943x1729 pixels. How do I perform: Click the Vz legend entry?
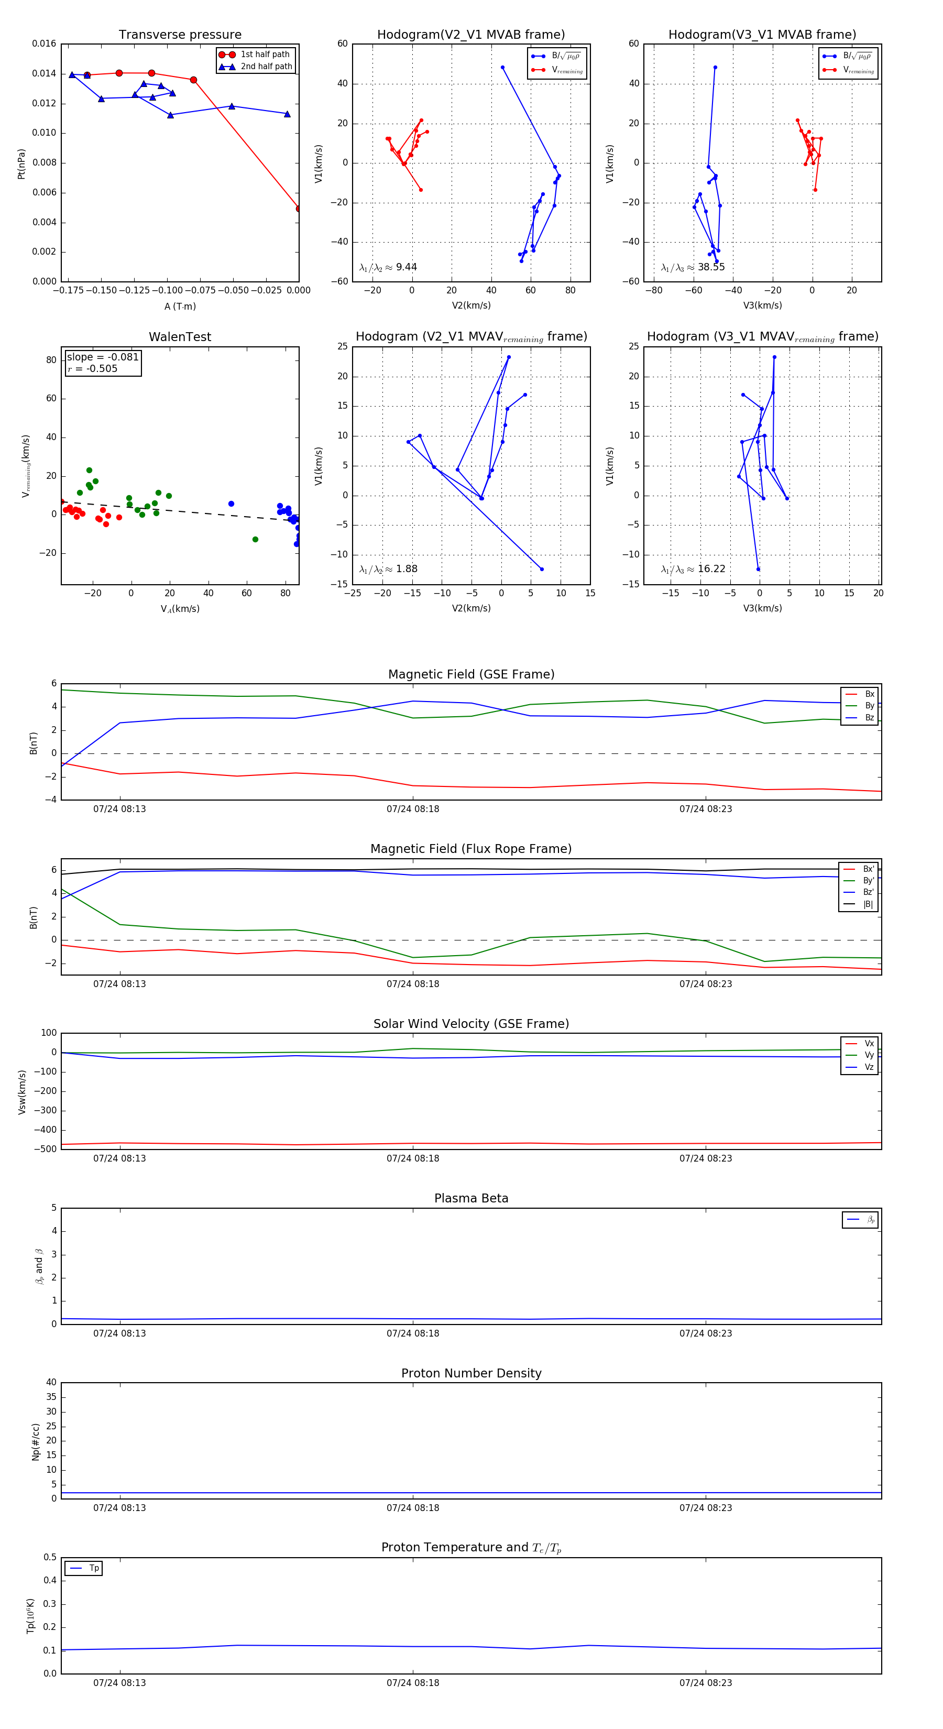click(860, 1067)
